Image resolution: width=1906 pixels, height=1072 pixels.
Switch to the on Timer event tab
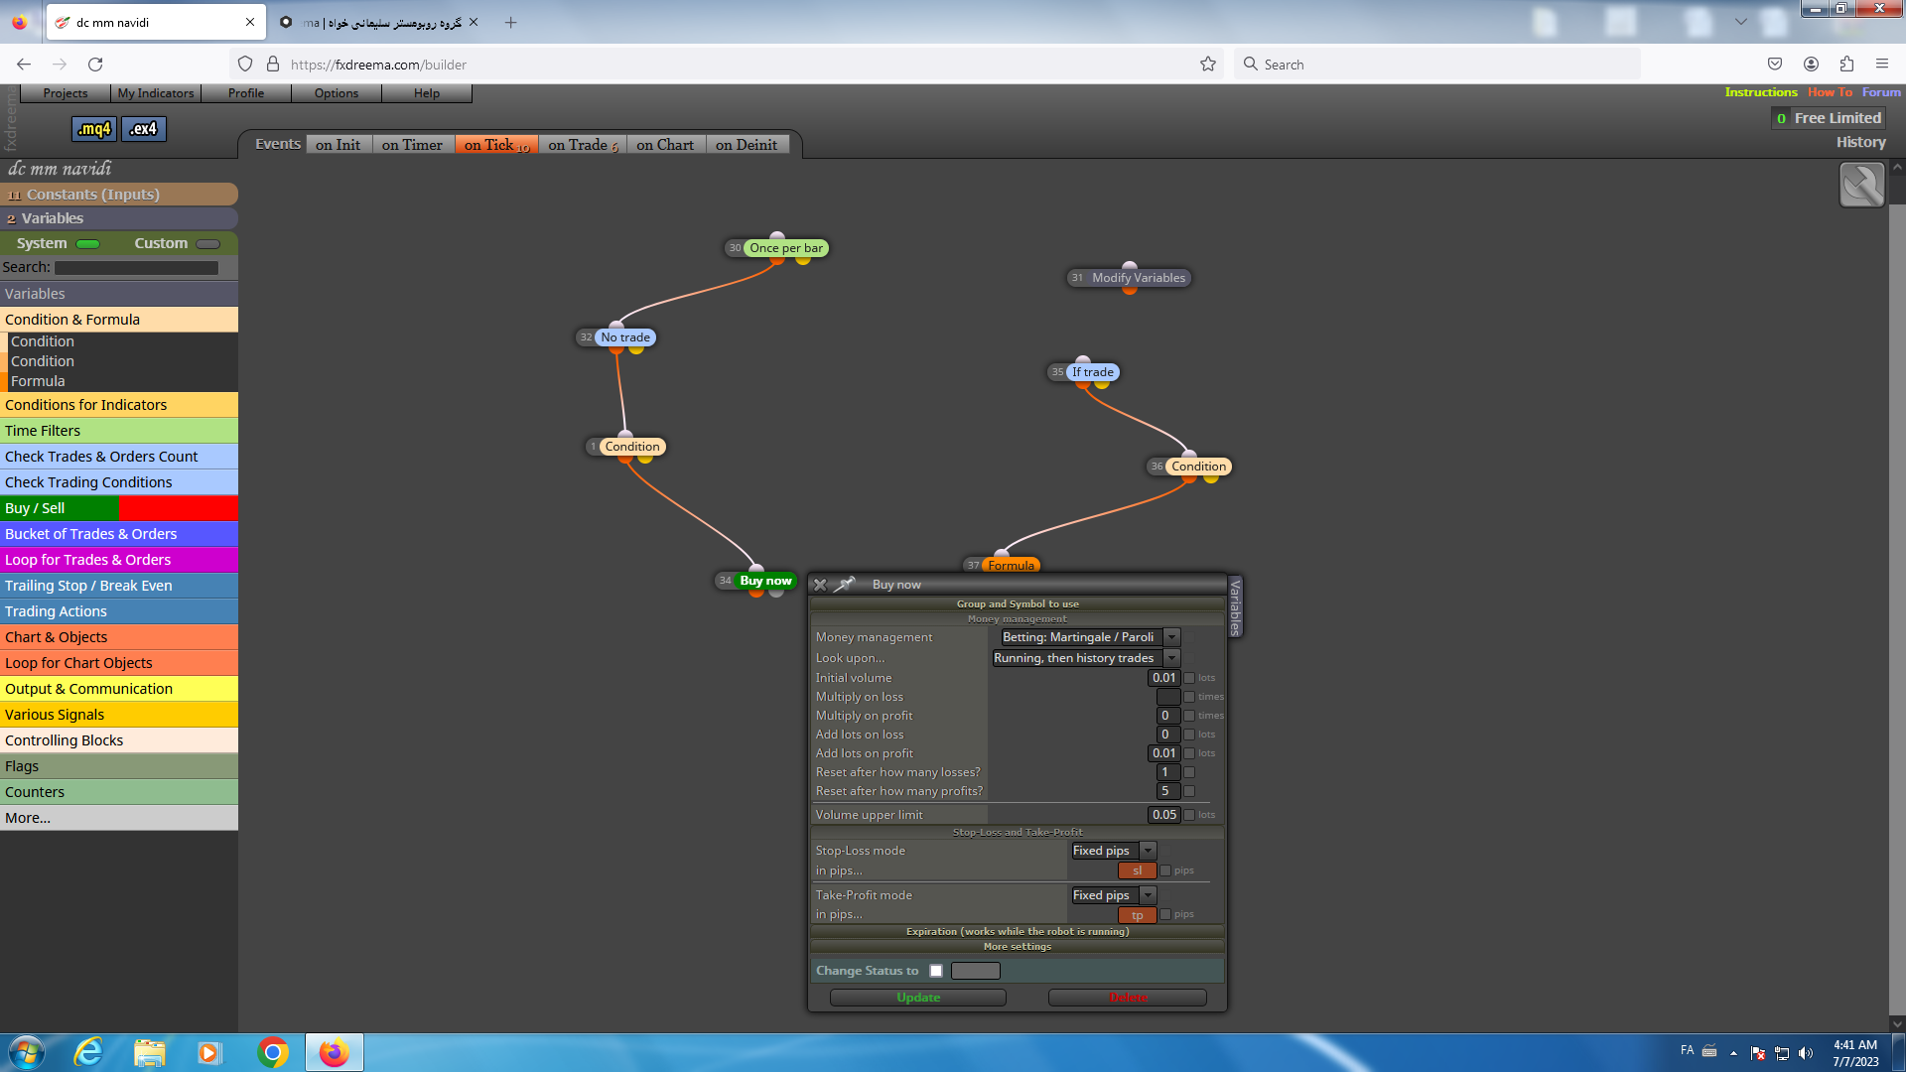[412, 145]
